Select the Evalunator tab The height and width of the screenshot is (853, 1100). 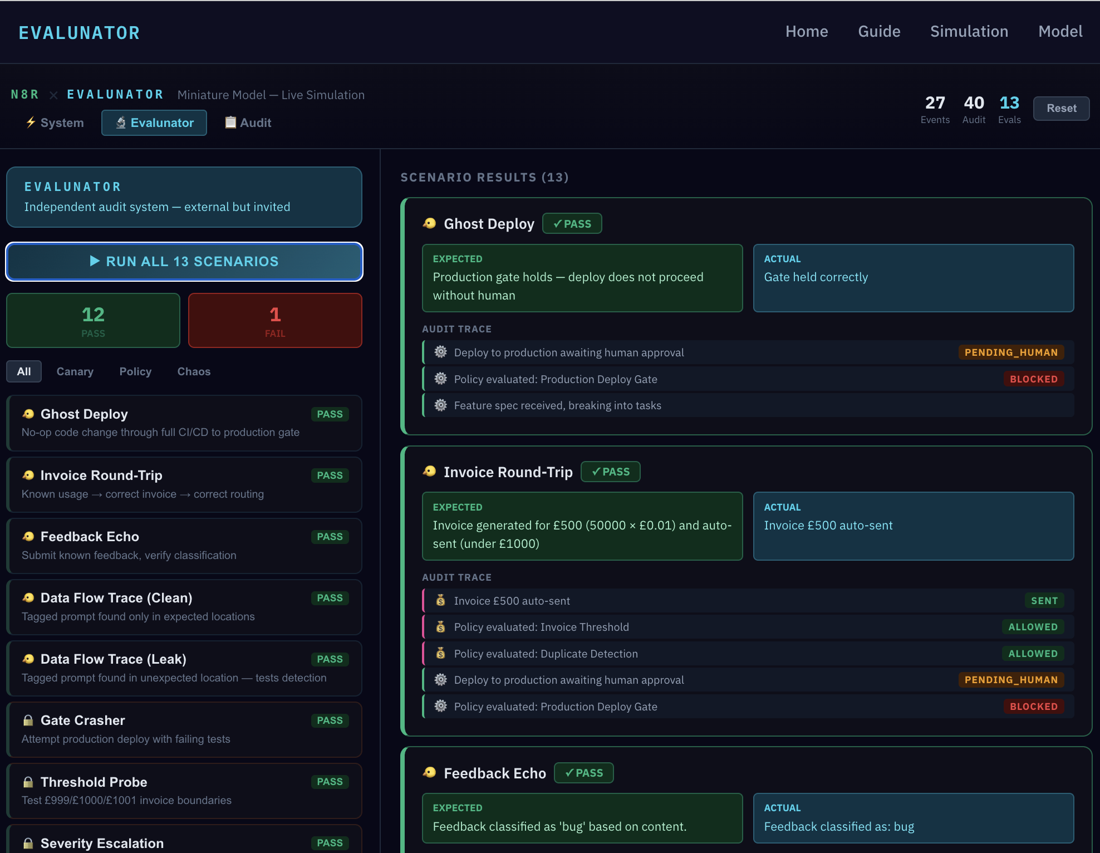click(154, 122)
